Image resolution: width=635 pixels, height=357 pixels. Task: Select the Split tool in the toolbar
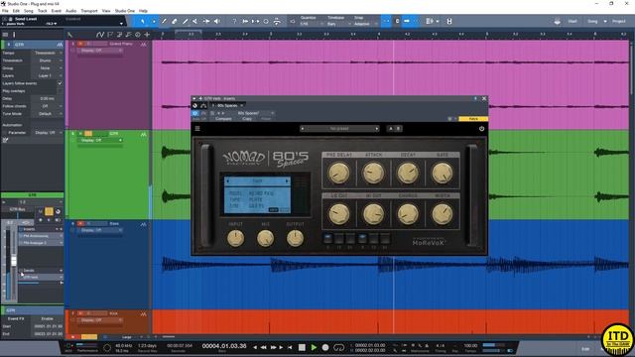[164, 21]
